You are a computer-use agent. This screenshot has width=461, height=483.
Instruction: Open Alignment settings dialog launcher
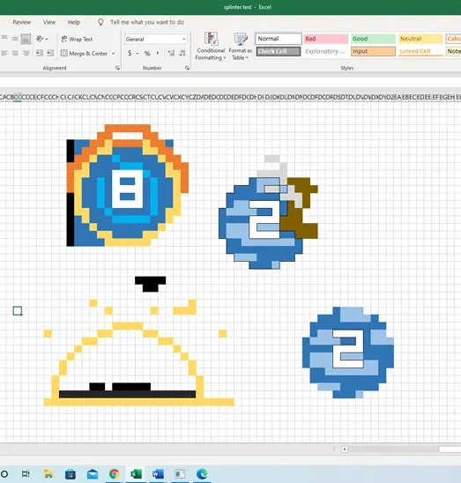click(x=117, y=68)
